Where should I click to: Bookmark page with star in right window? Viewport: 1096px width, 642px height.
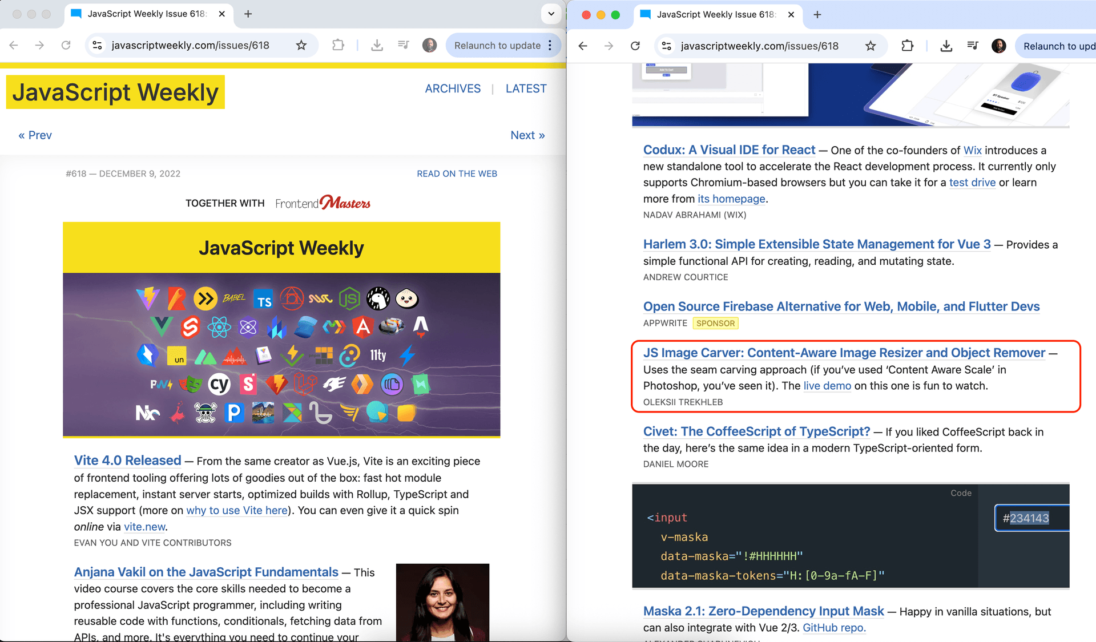(x=871, y=46)
